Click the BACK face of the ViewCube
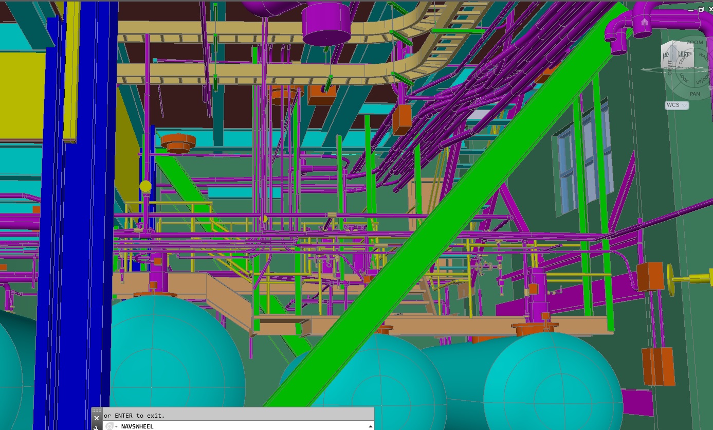 click(666, 55)
